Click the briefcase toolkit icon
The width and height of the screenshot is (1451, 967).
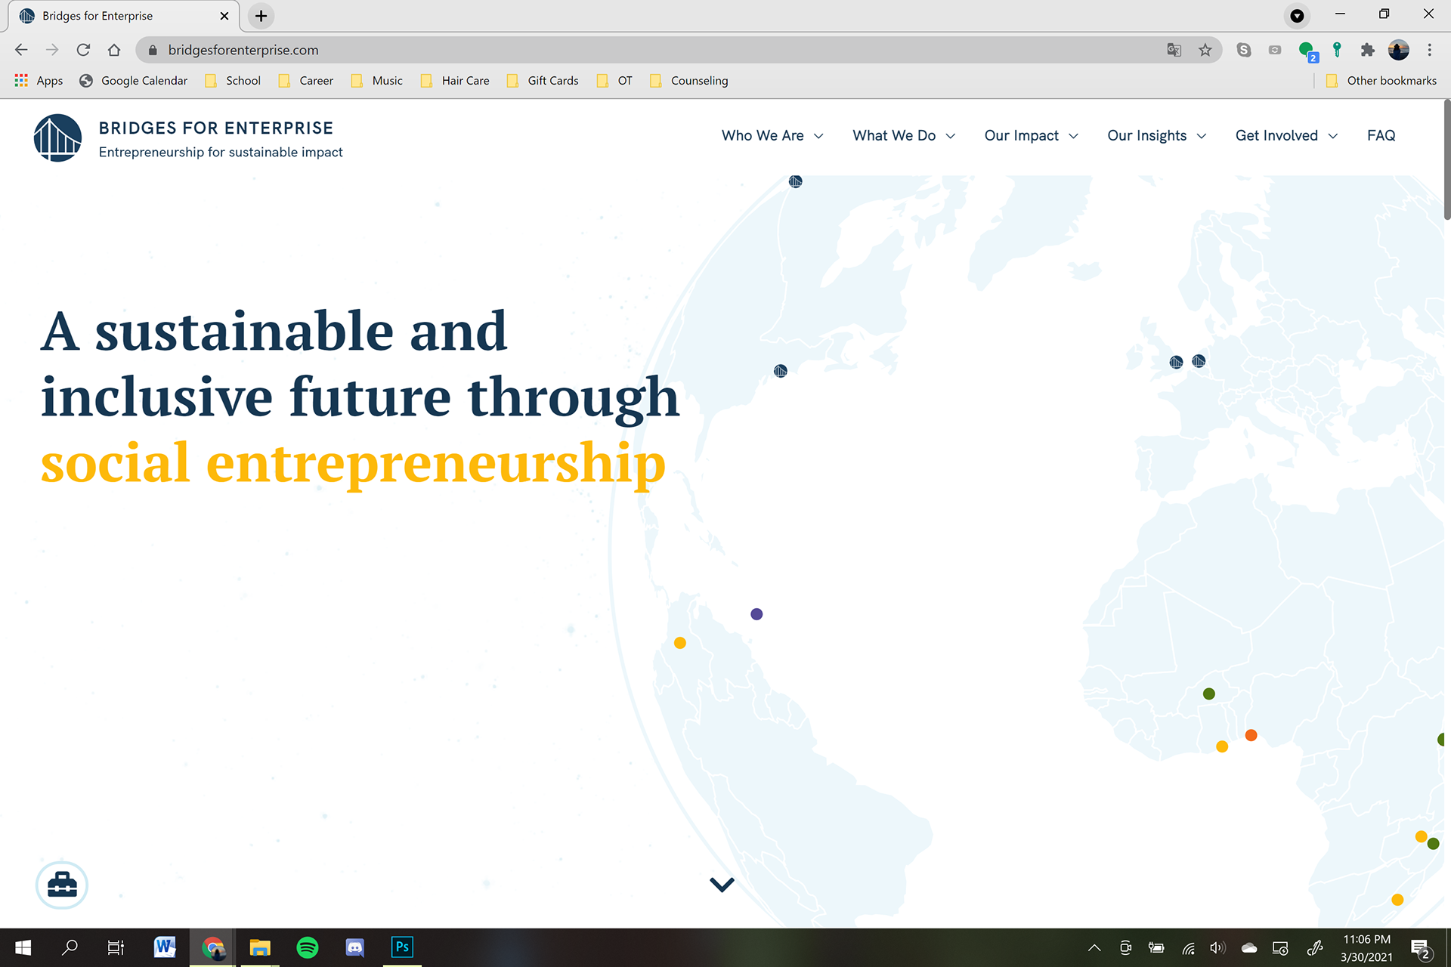coord(62,885)
